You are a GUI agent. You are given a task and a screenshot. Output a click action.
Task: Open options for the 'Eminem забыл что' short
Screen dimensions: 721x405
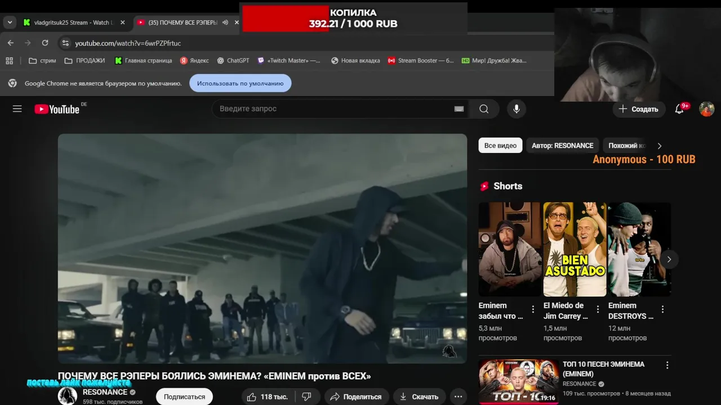(533, 309)
